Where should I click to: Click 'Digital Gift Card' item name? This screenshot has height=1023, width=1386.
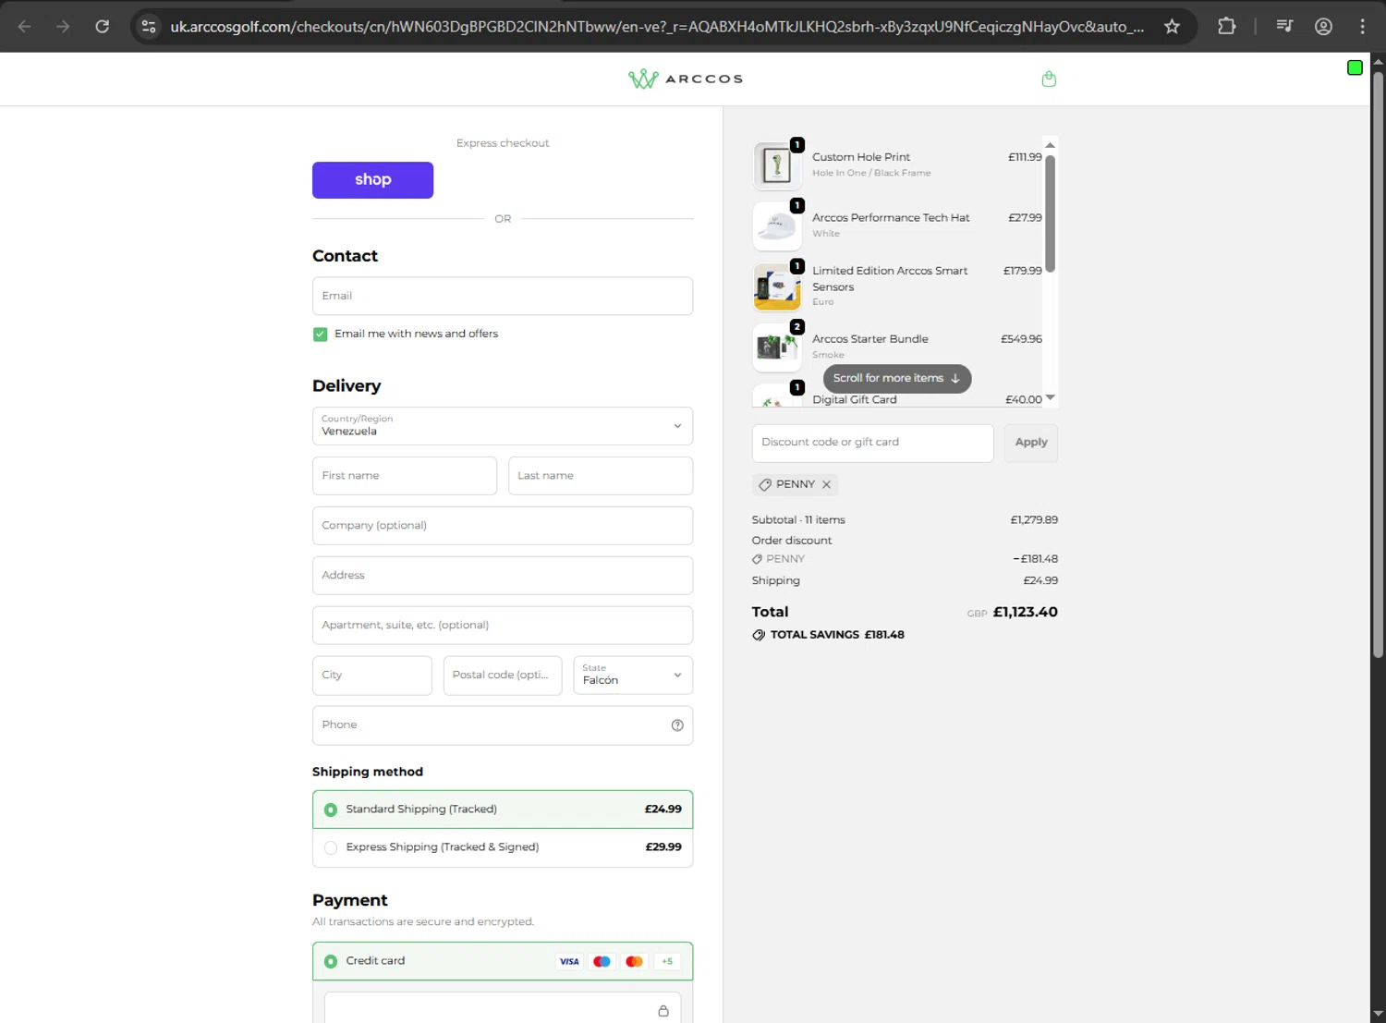click(x=855, y=400)
